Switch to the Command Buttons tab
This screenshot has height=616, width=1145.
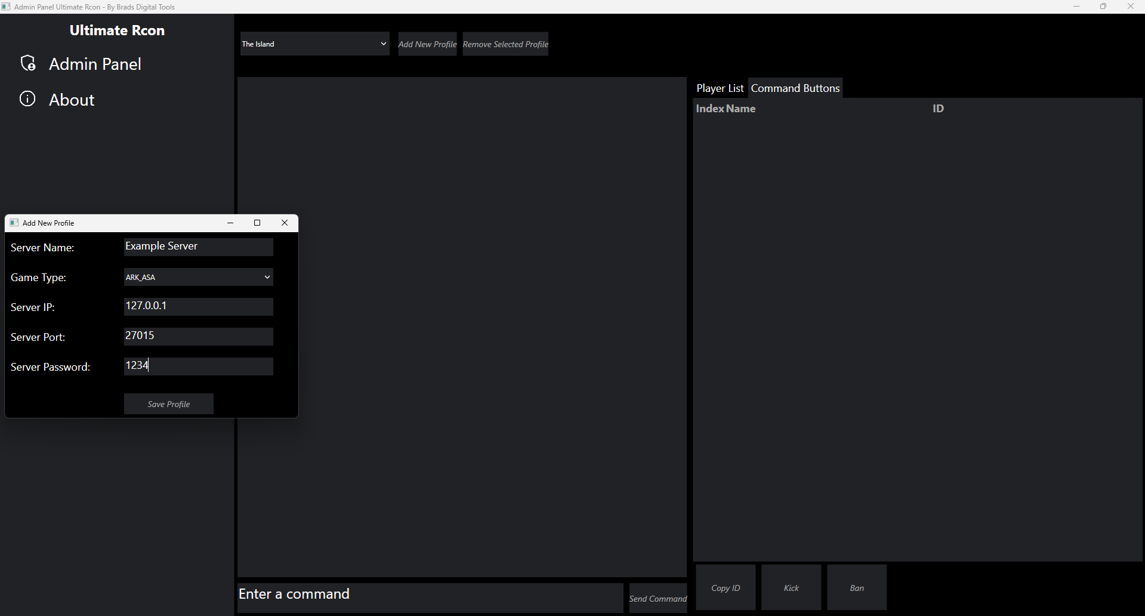[x=795, y=88]
